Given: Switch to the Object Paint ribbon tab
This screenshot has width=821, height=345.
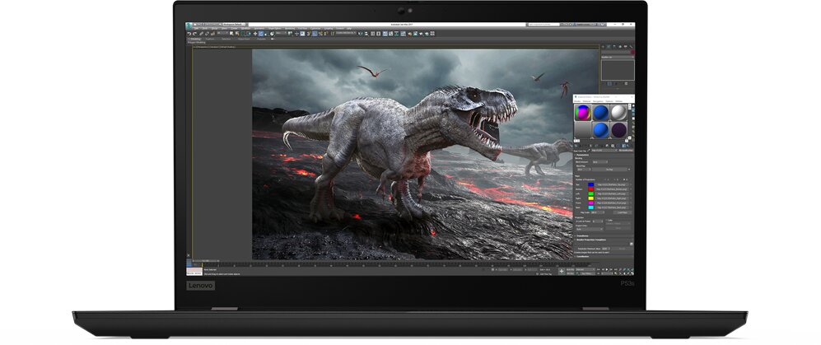Looking at the screenshot, I should (244, 39).
